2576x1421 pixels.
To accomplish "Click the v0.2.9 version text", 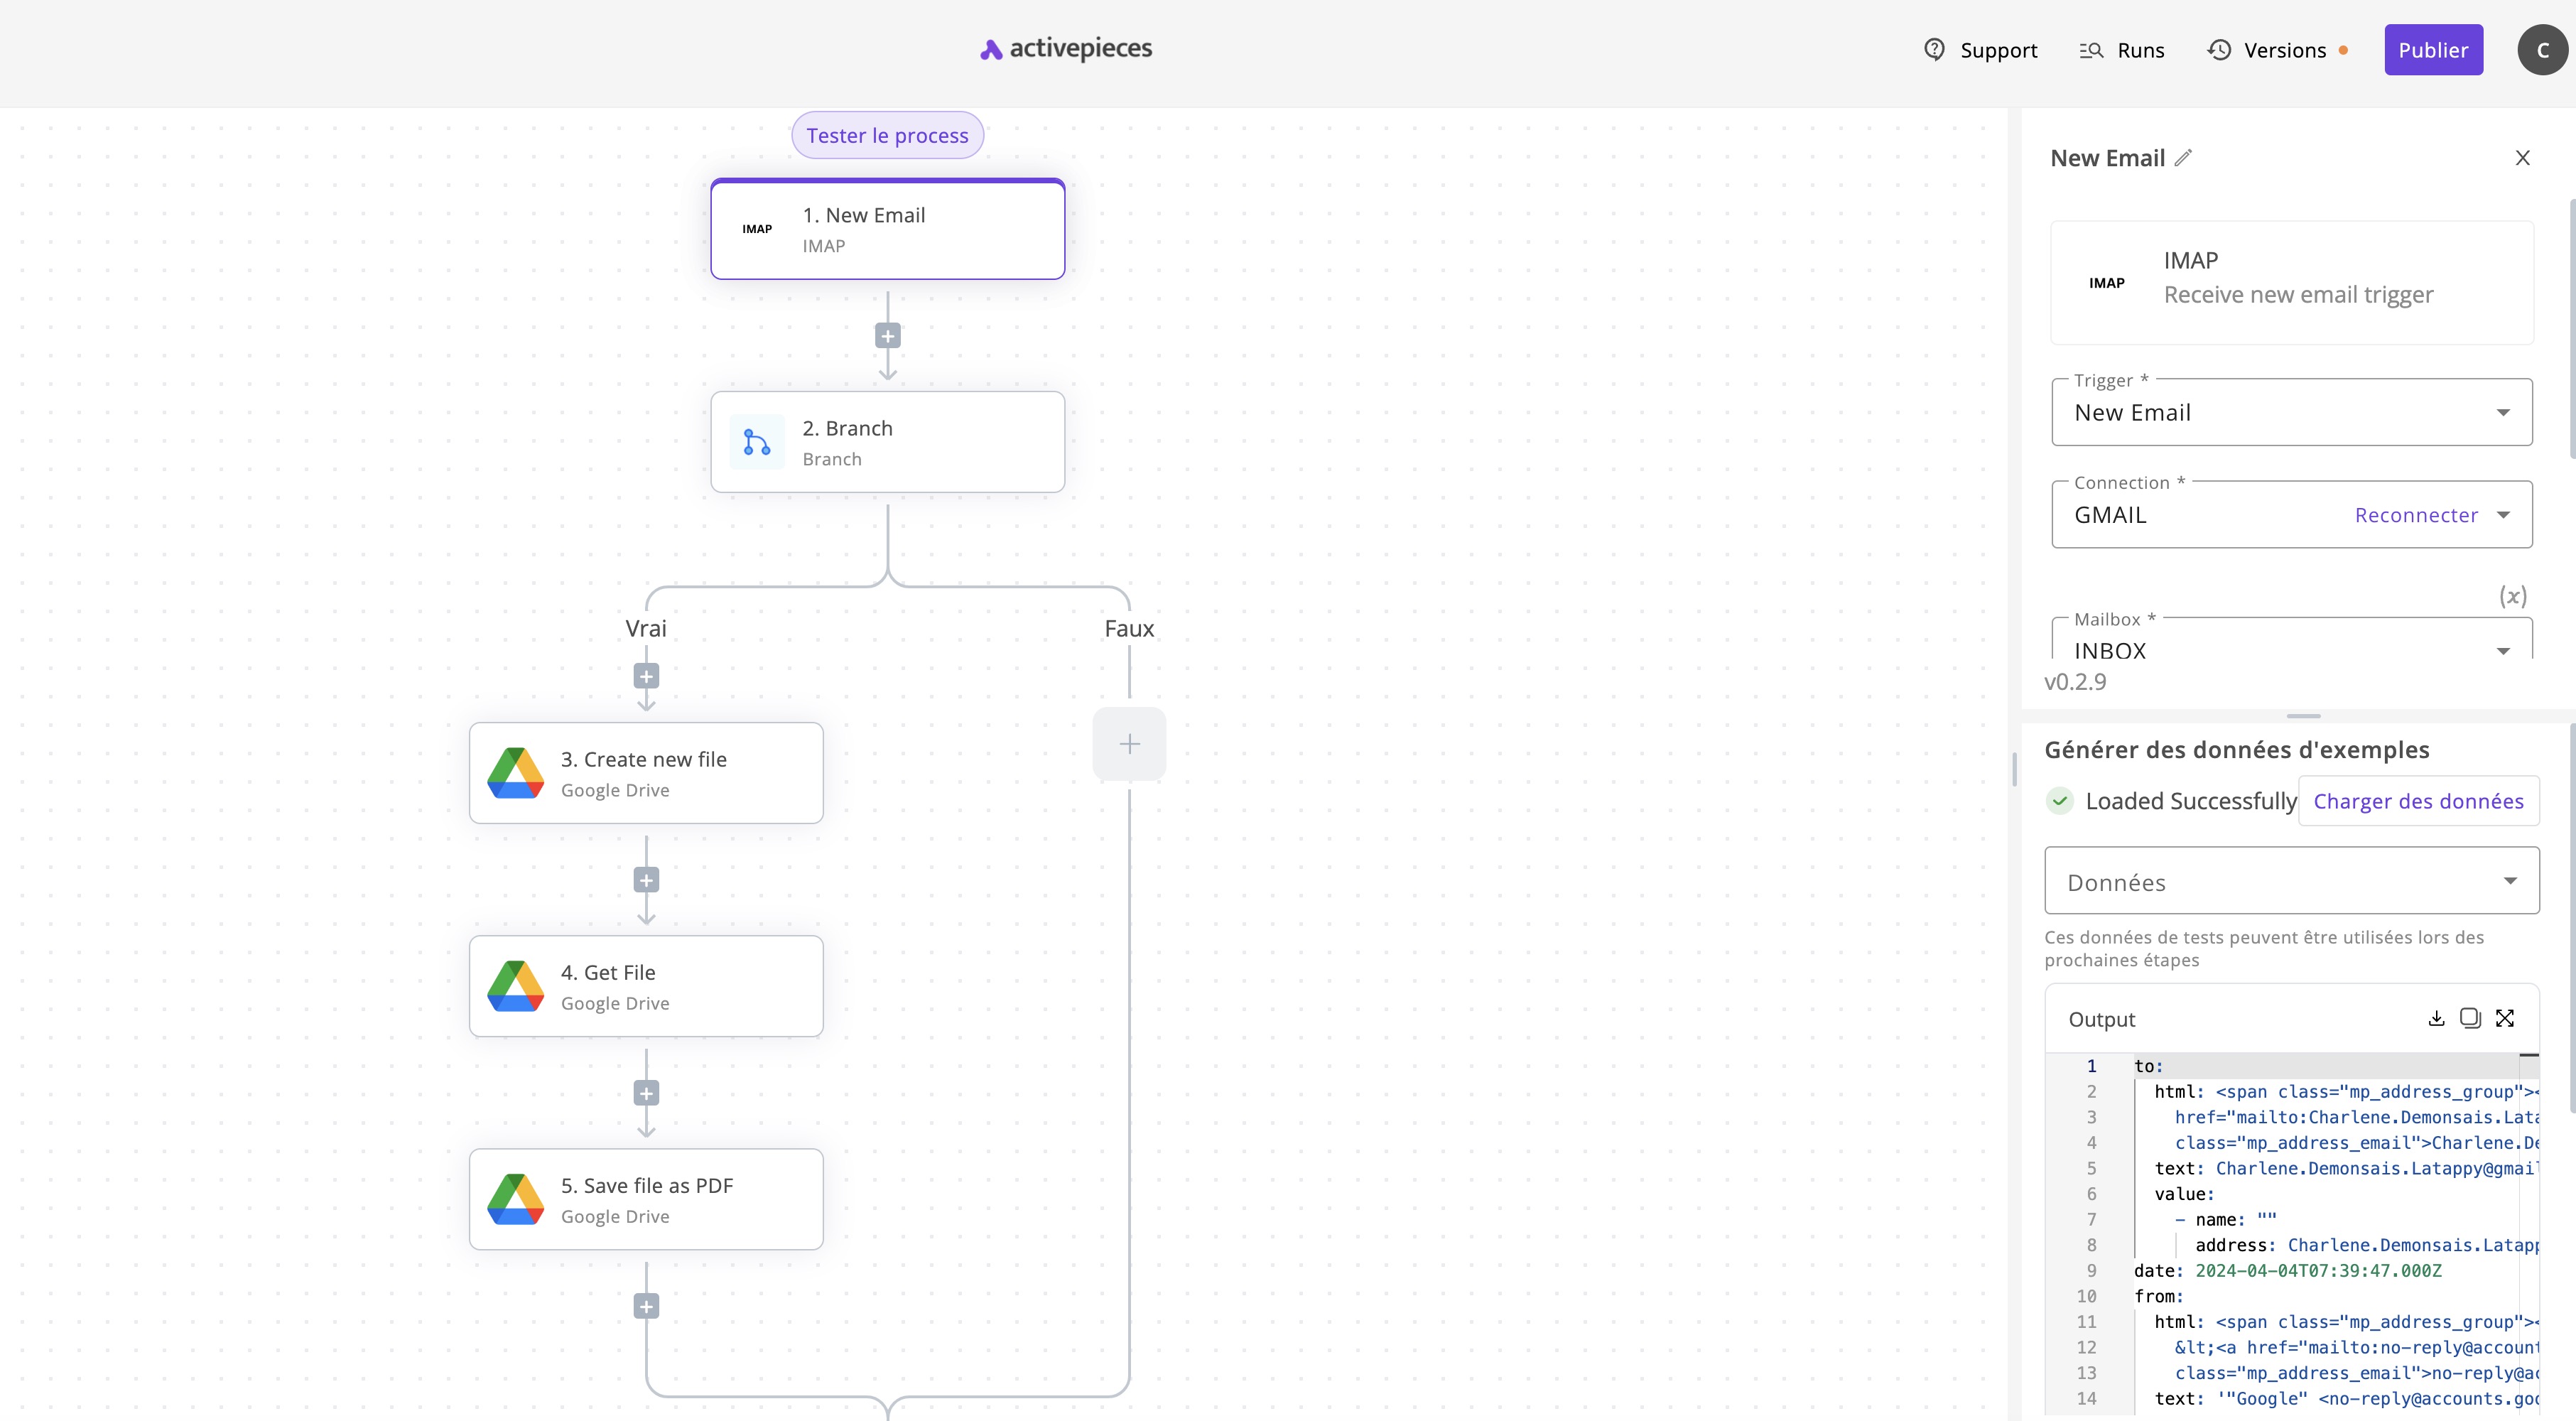I will (2075, 682).
